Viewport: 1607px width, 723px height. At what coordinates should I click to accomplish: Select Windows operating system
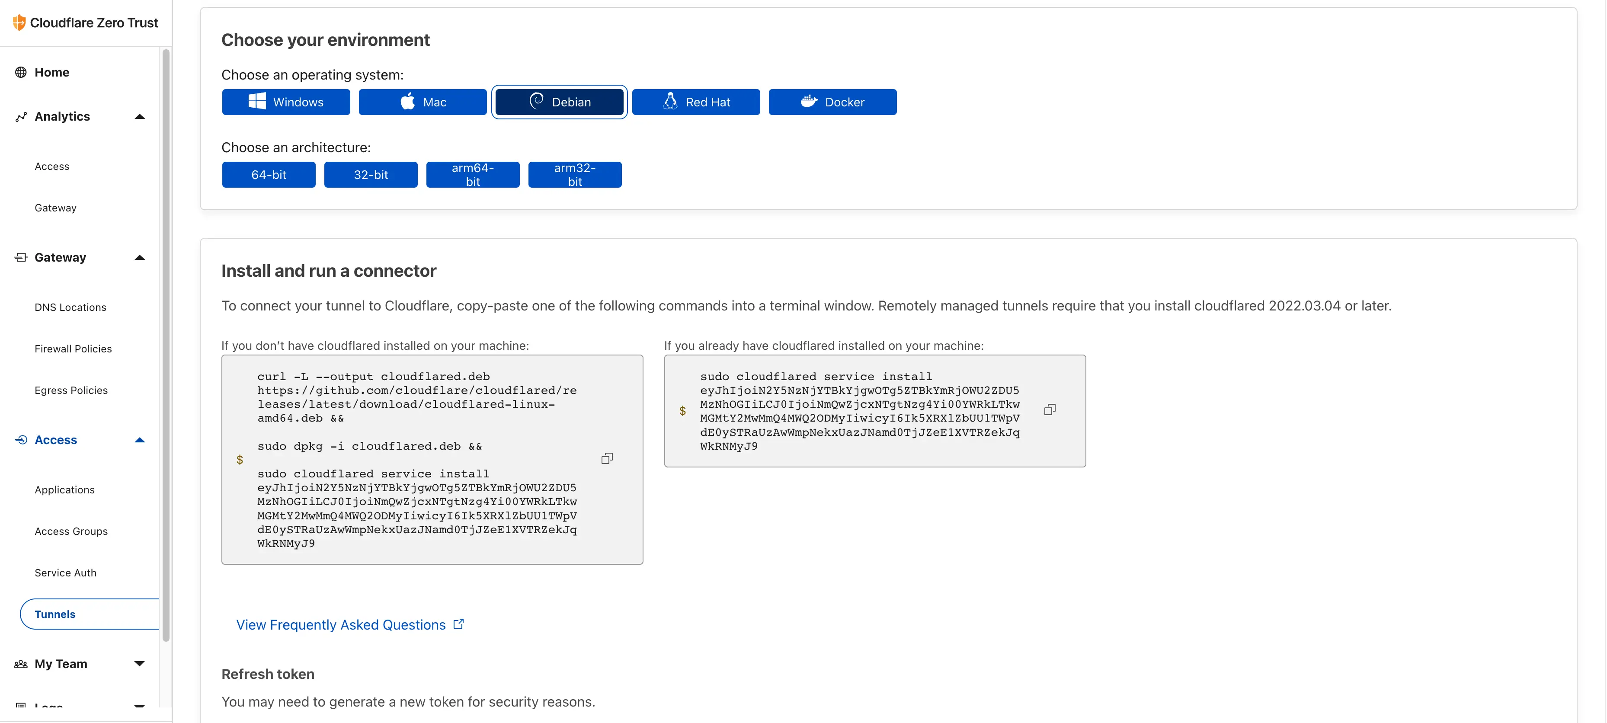(x=286, y=102)
